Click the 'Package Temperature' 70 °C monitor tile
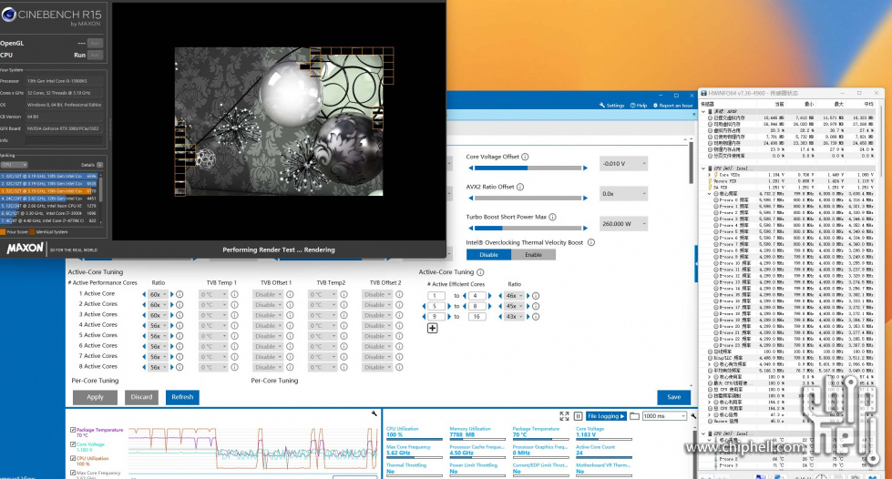892x479 pixels. [540, 432]
